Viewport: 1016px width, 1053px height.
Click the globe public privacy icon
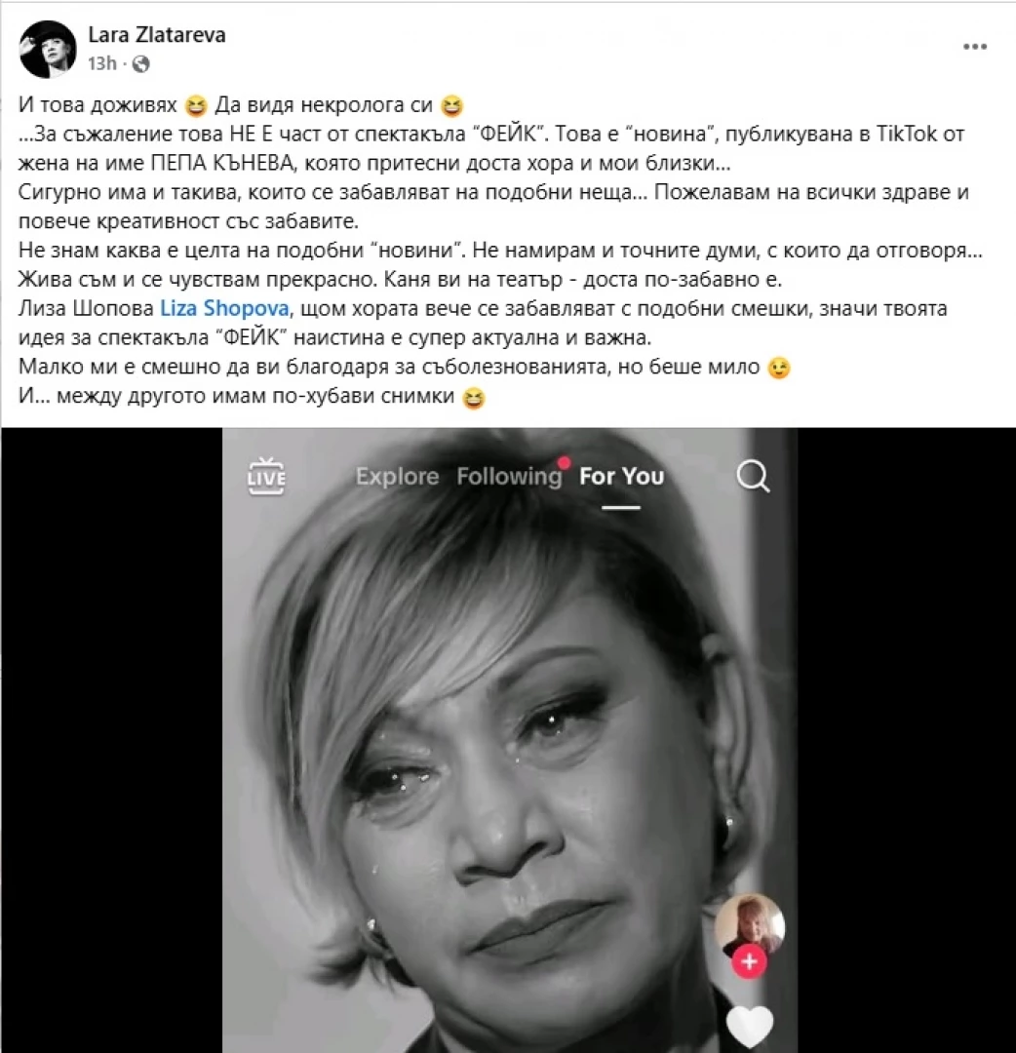click(141, 63)
